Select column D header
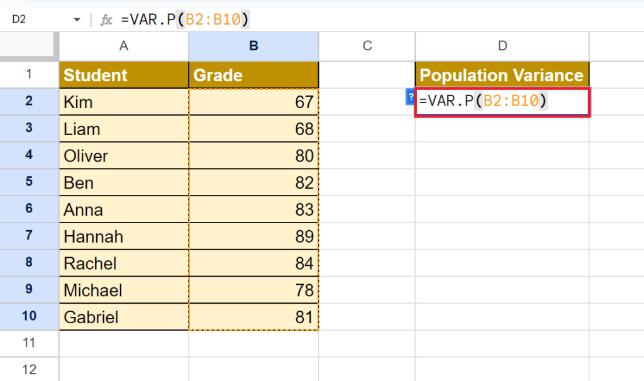 501,46
